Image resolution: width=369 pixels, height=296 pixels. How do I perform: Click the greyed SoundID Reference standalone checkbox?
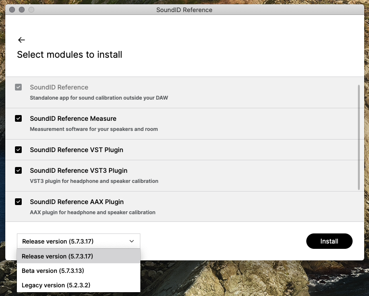point(18,87)
